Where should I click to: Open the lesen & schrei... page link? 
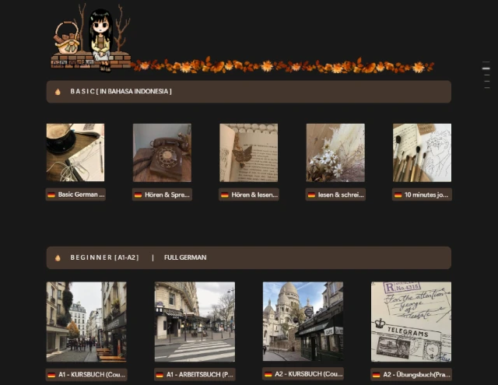[335, 194]
